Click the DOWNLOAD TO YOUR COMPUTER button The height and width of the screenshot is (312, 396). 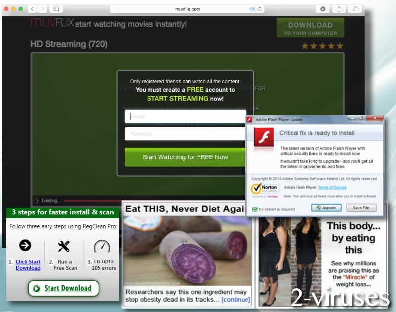coord(310,27)
